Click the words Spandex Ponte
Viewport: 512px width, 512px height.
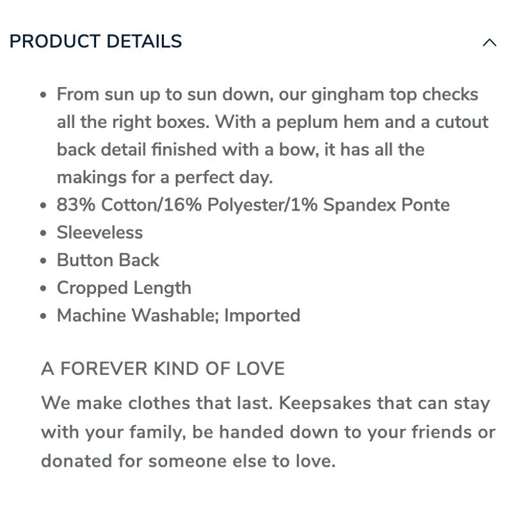[387, 205]
